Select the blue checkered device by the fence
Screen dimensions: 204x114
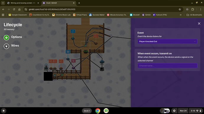tap(68, 52)
